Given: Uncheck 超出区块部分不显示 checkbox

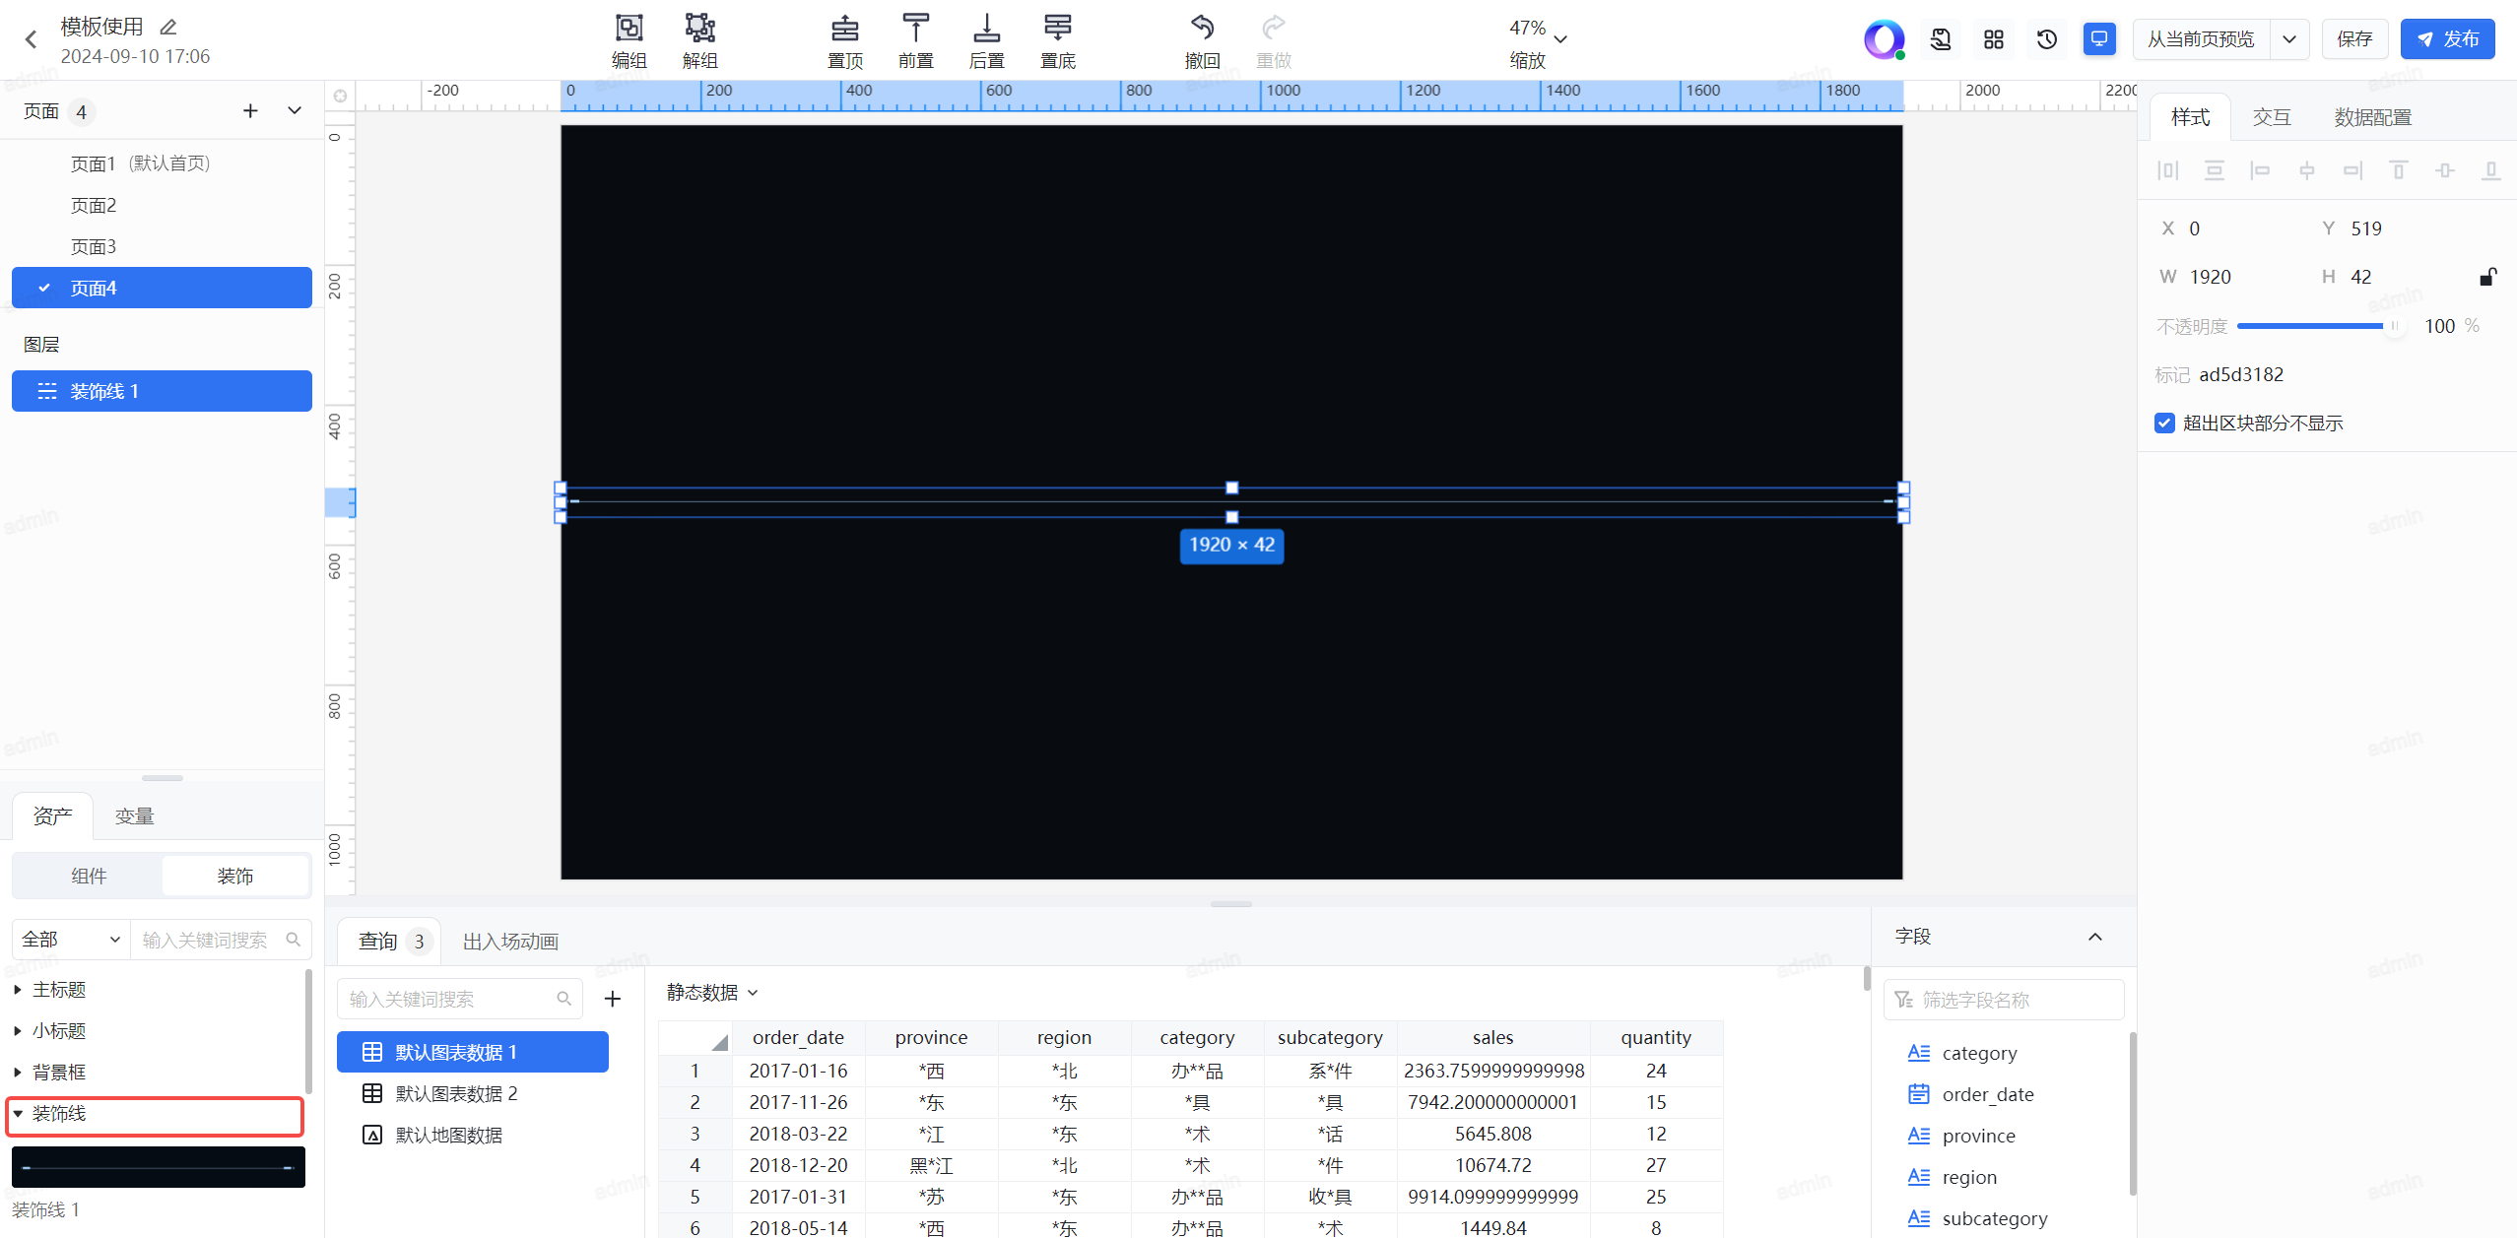Looking at the screenshot, I should point(2164,424).
